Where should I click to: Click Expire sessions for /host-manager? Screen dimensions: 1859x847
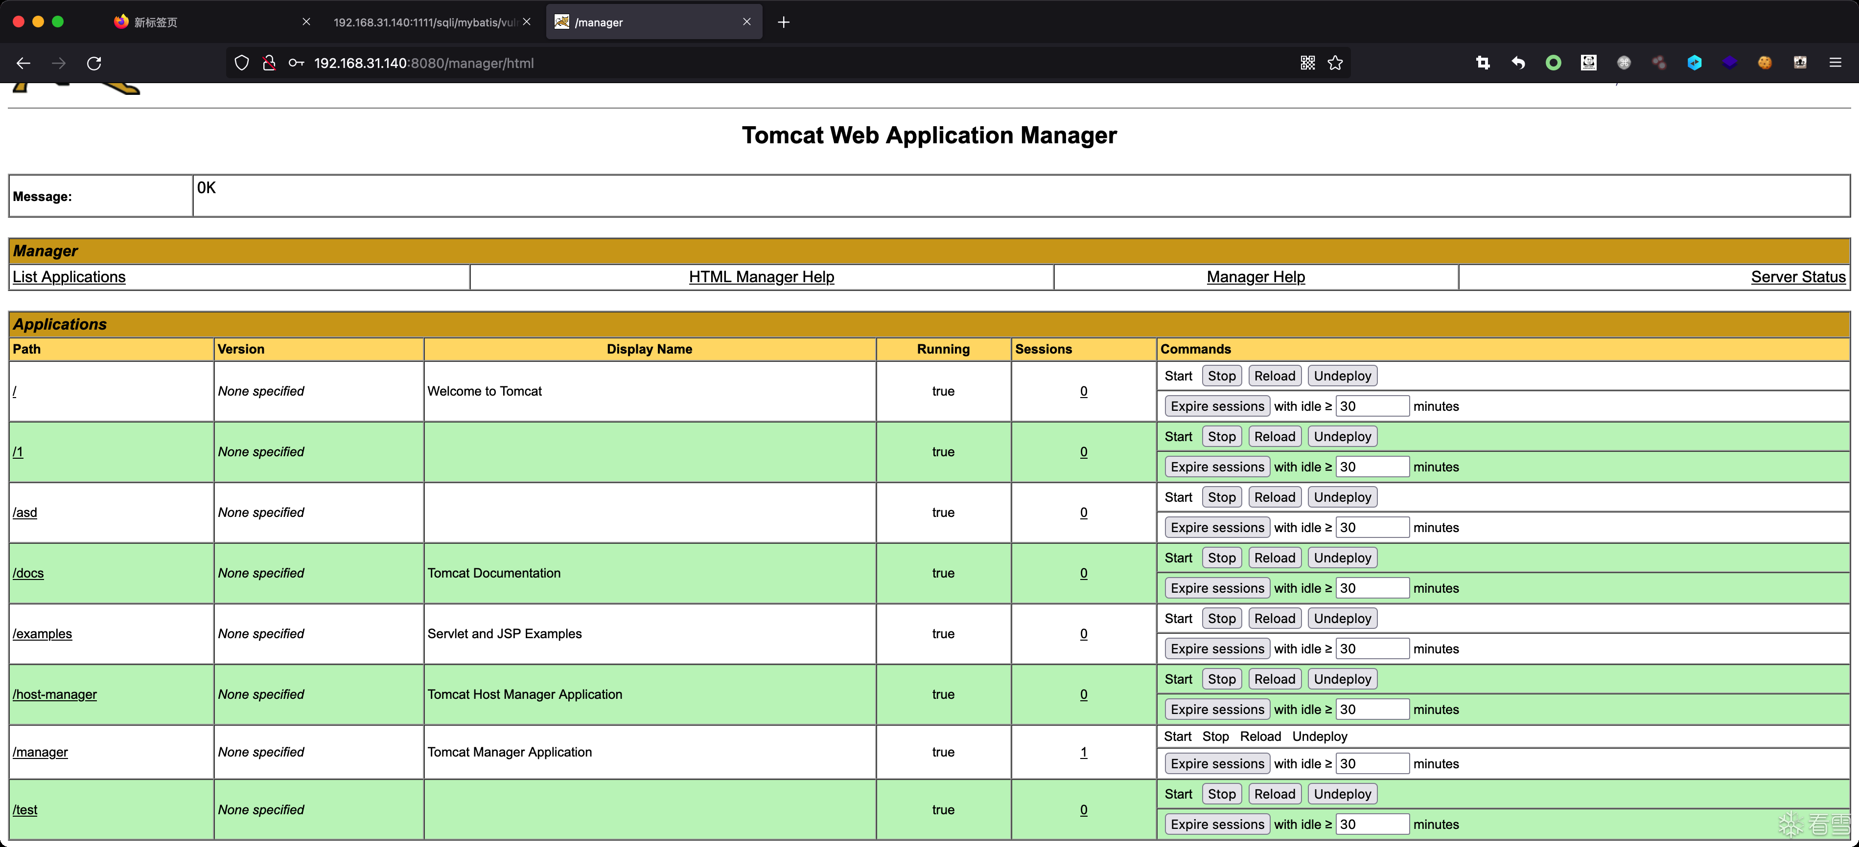[x=1217, y=709]
